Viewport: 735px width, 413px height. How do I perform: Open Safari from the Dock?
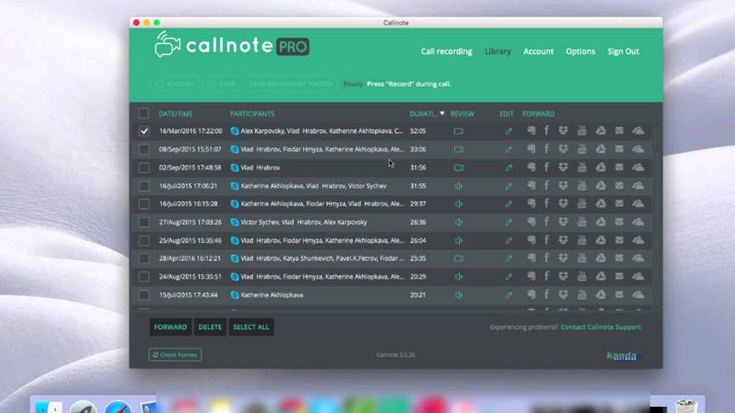click(x=118, y=407)
